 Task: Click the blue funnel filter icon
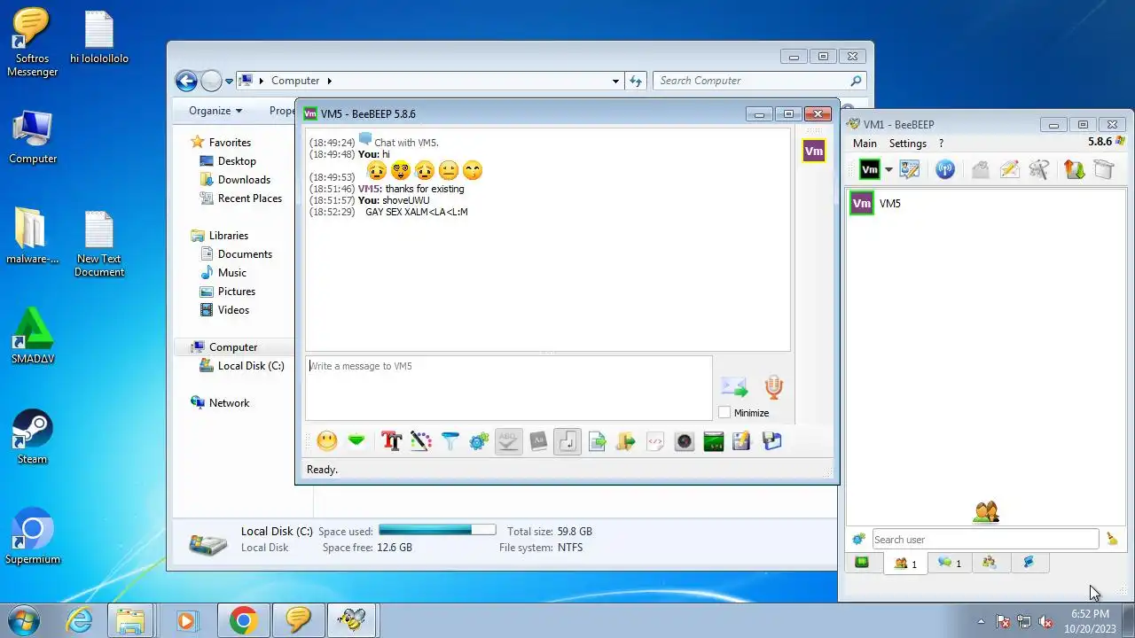pyautogui.click(x=450, y=440)
